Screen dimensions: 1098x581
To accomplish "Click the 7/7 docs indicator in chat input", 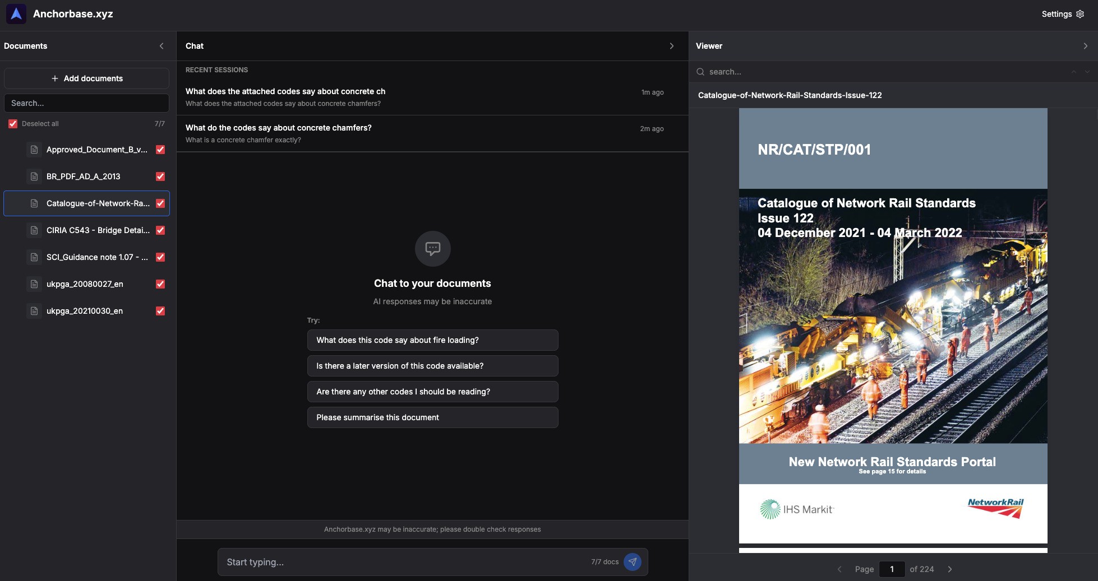I will pos(605,562).
